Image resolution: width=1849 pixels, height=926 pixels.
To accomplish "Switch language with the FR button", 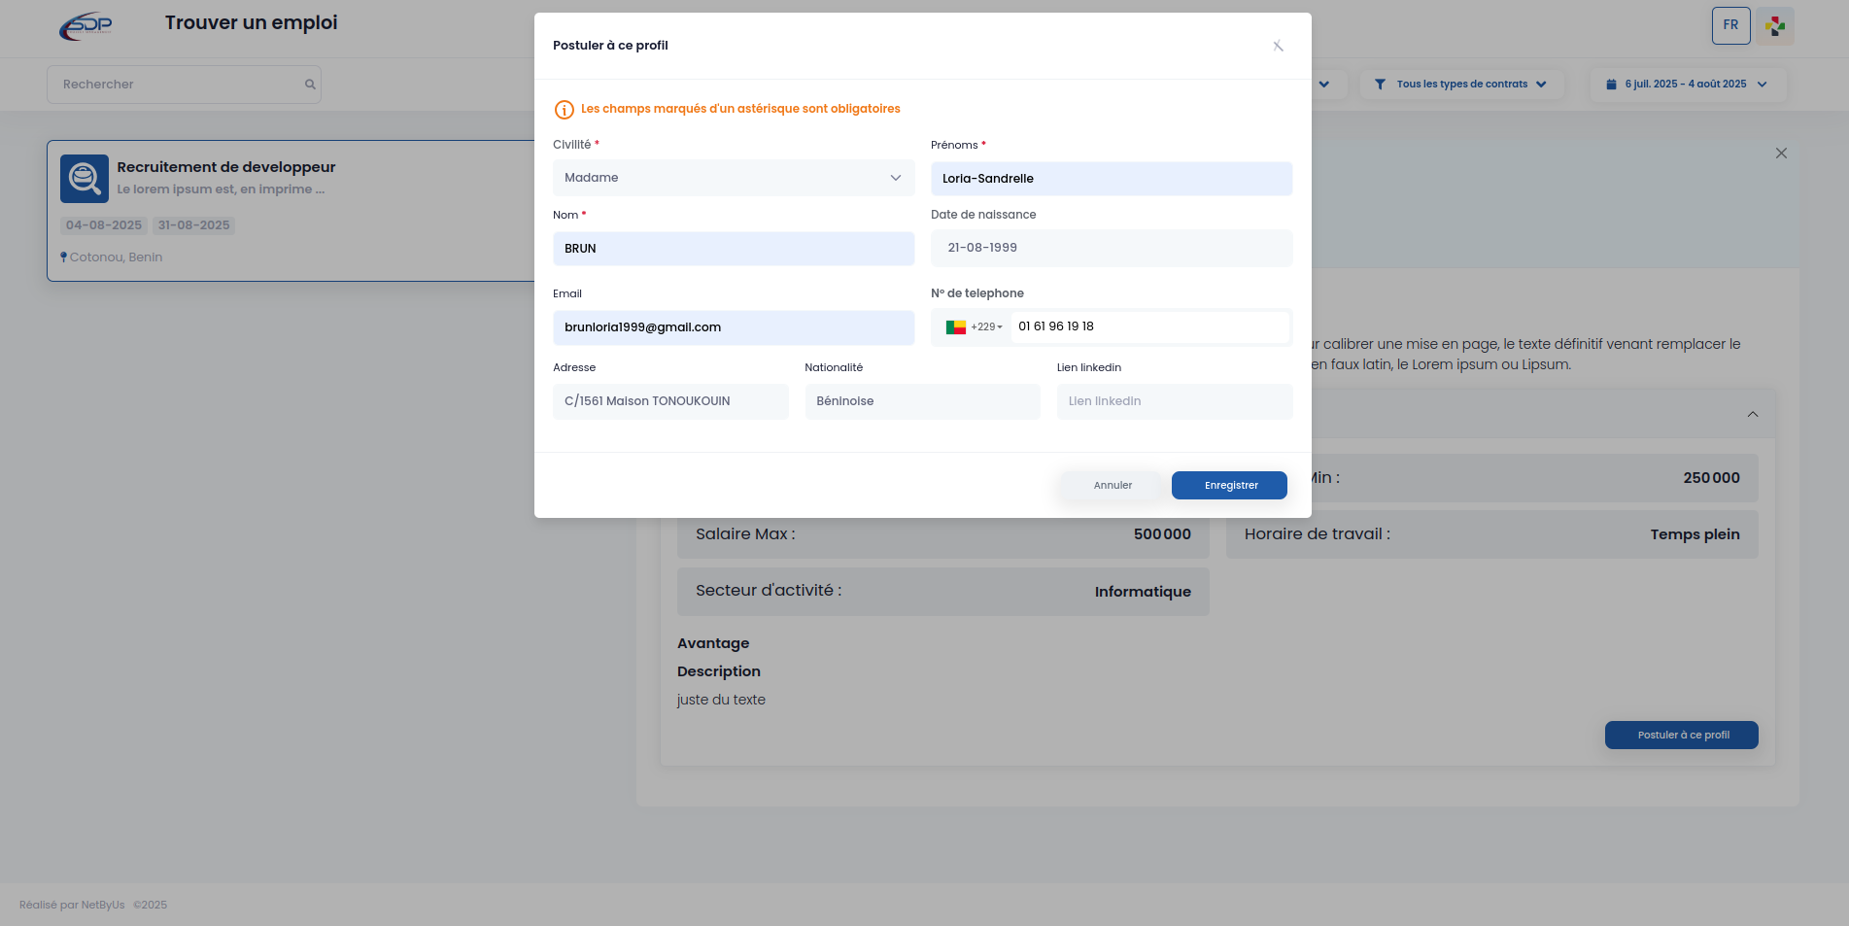I will tap(1730, 26).
